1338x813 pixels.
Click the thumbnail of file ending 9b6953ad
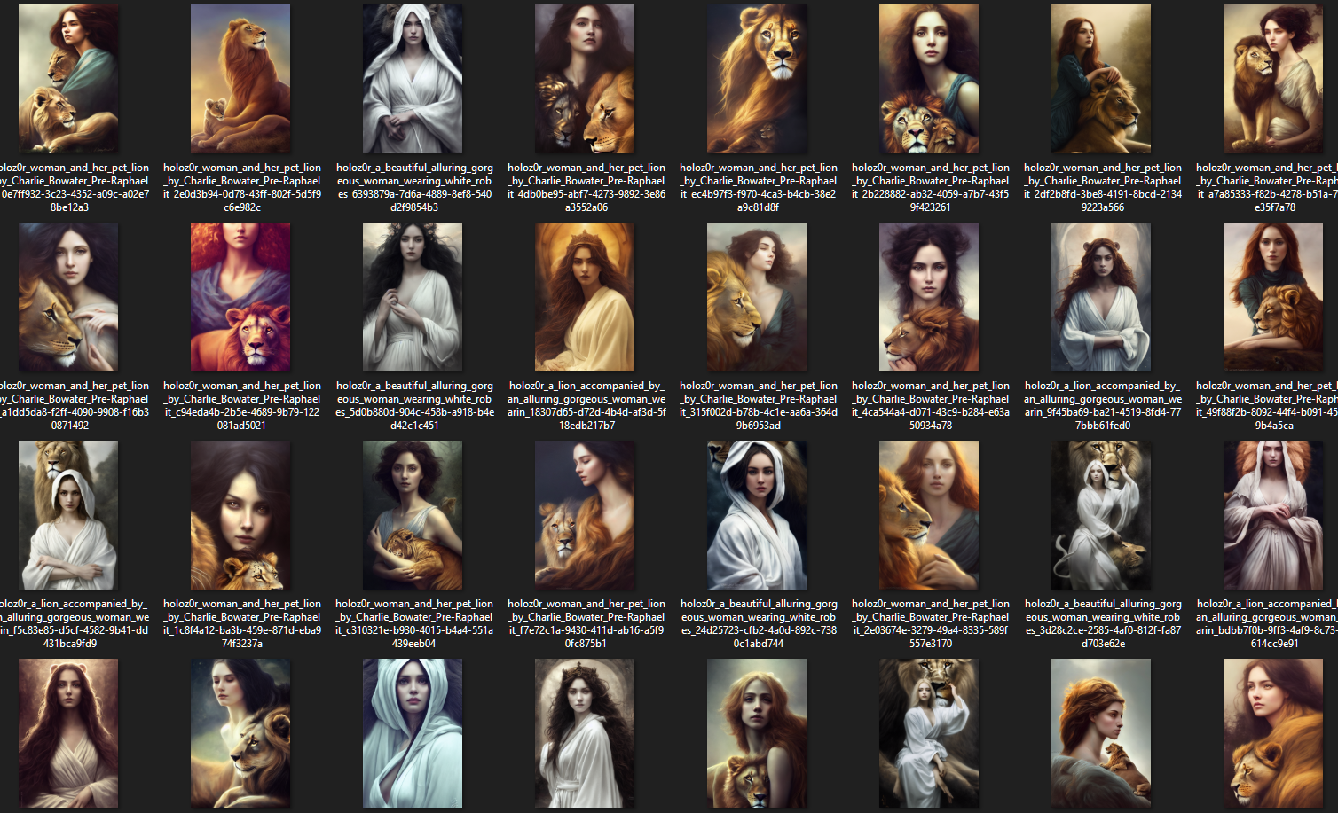click(x=757, y=297)
